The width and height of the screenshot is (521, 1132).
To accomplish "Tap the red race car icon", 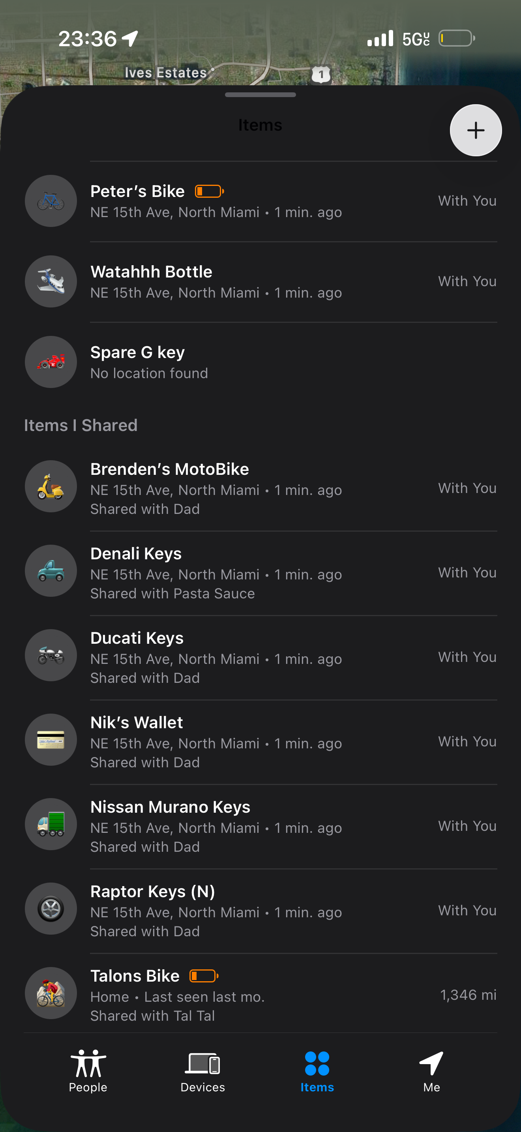I will tap(51, 362).
